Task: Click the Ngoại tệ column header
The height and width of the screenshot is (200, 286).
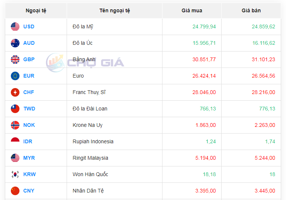Action: coord(36,10)
